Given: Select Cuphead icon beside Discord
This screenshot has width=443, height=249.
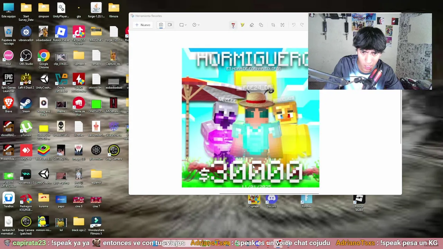Looking at the screenshot, I should [x=254, y=201].
